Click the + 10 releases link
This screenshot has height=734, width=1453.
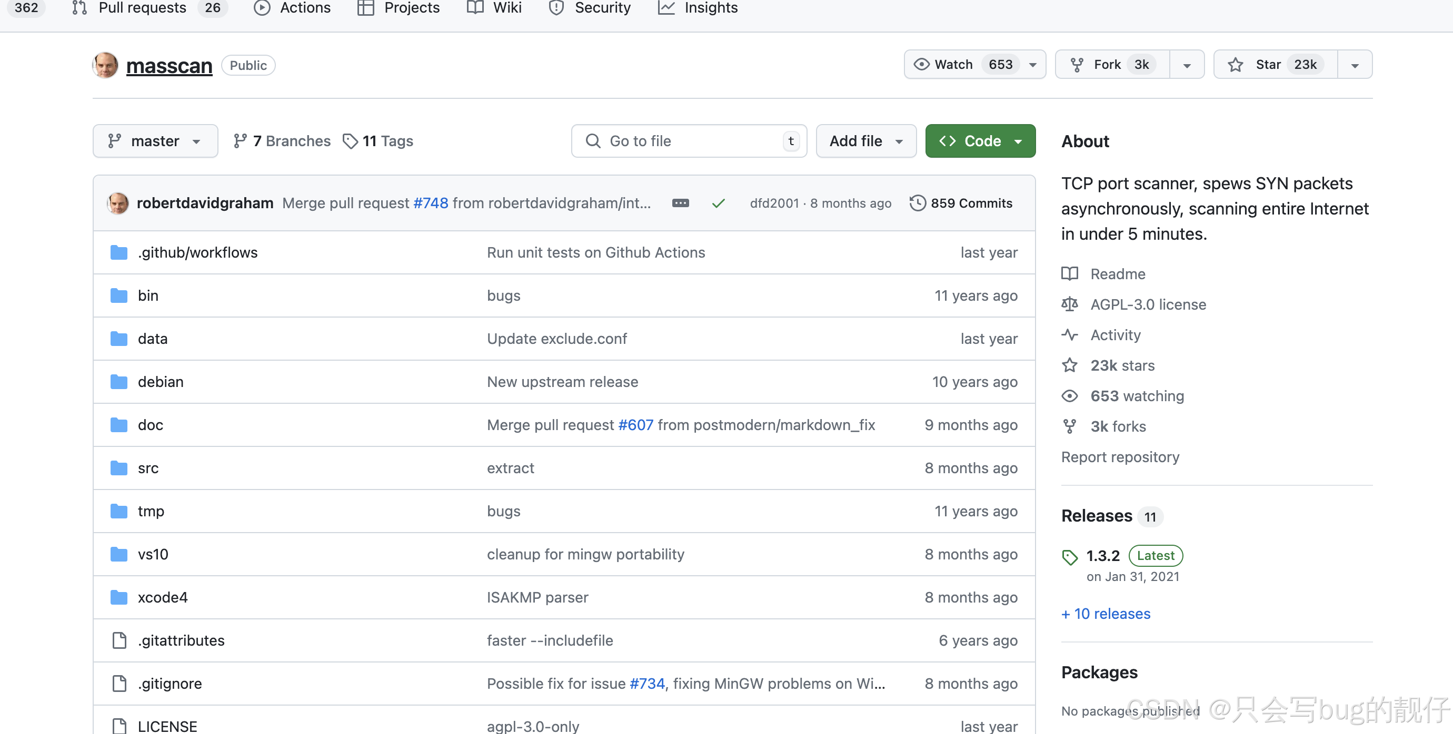pos(1105,614)
